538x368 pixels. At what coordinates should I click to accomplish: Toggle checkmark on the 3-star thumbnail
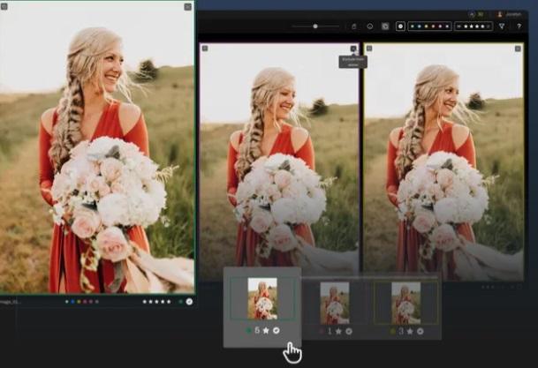click(421, 331)
